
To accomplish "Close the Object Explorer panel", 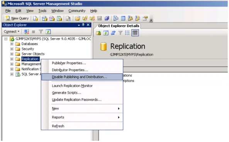I will pos(88,25).
